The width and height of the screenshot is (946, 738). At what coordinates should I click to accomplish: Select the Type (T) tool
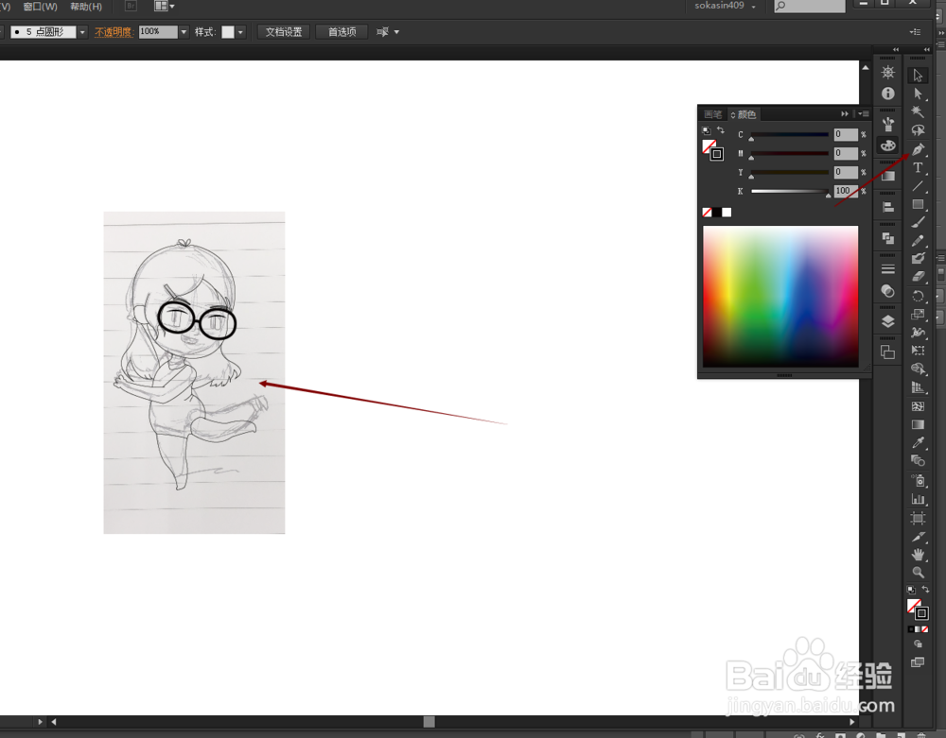click(x=918, y=167)
